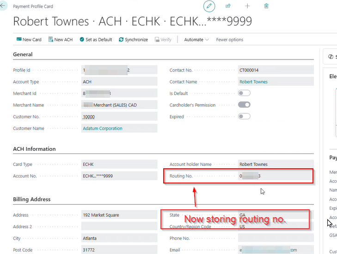The height and width of the screenshot is (254, 337).
Task: Click the Routing No. field
Action: click(x=276, y=176)
